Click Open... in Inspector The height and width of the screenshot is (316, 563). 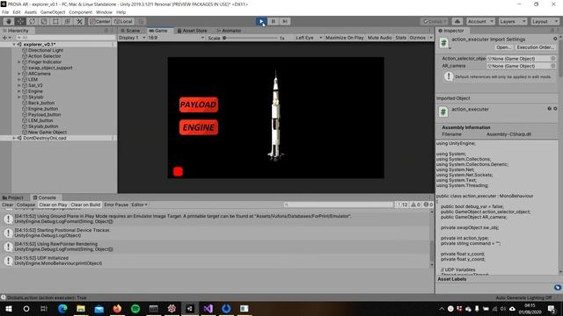[503, 47]
